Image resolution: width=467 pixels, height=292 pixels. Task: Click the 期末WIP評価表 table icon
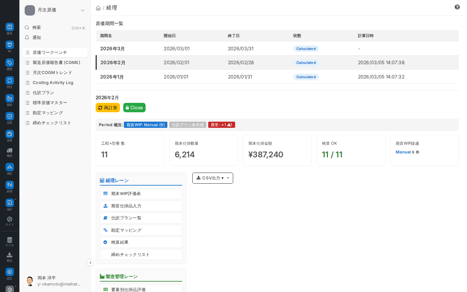[105, 194]
